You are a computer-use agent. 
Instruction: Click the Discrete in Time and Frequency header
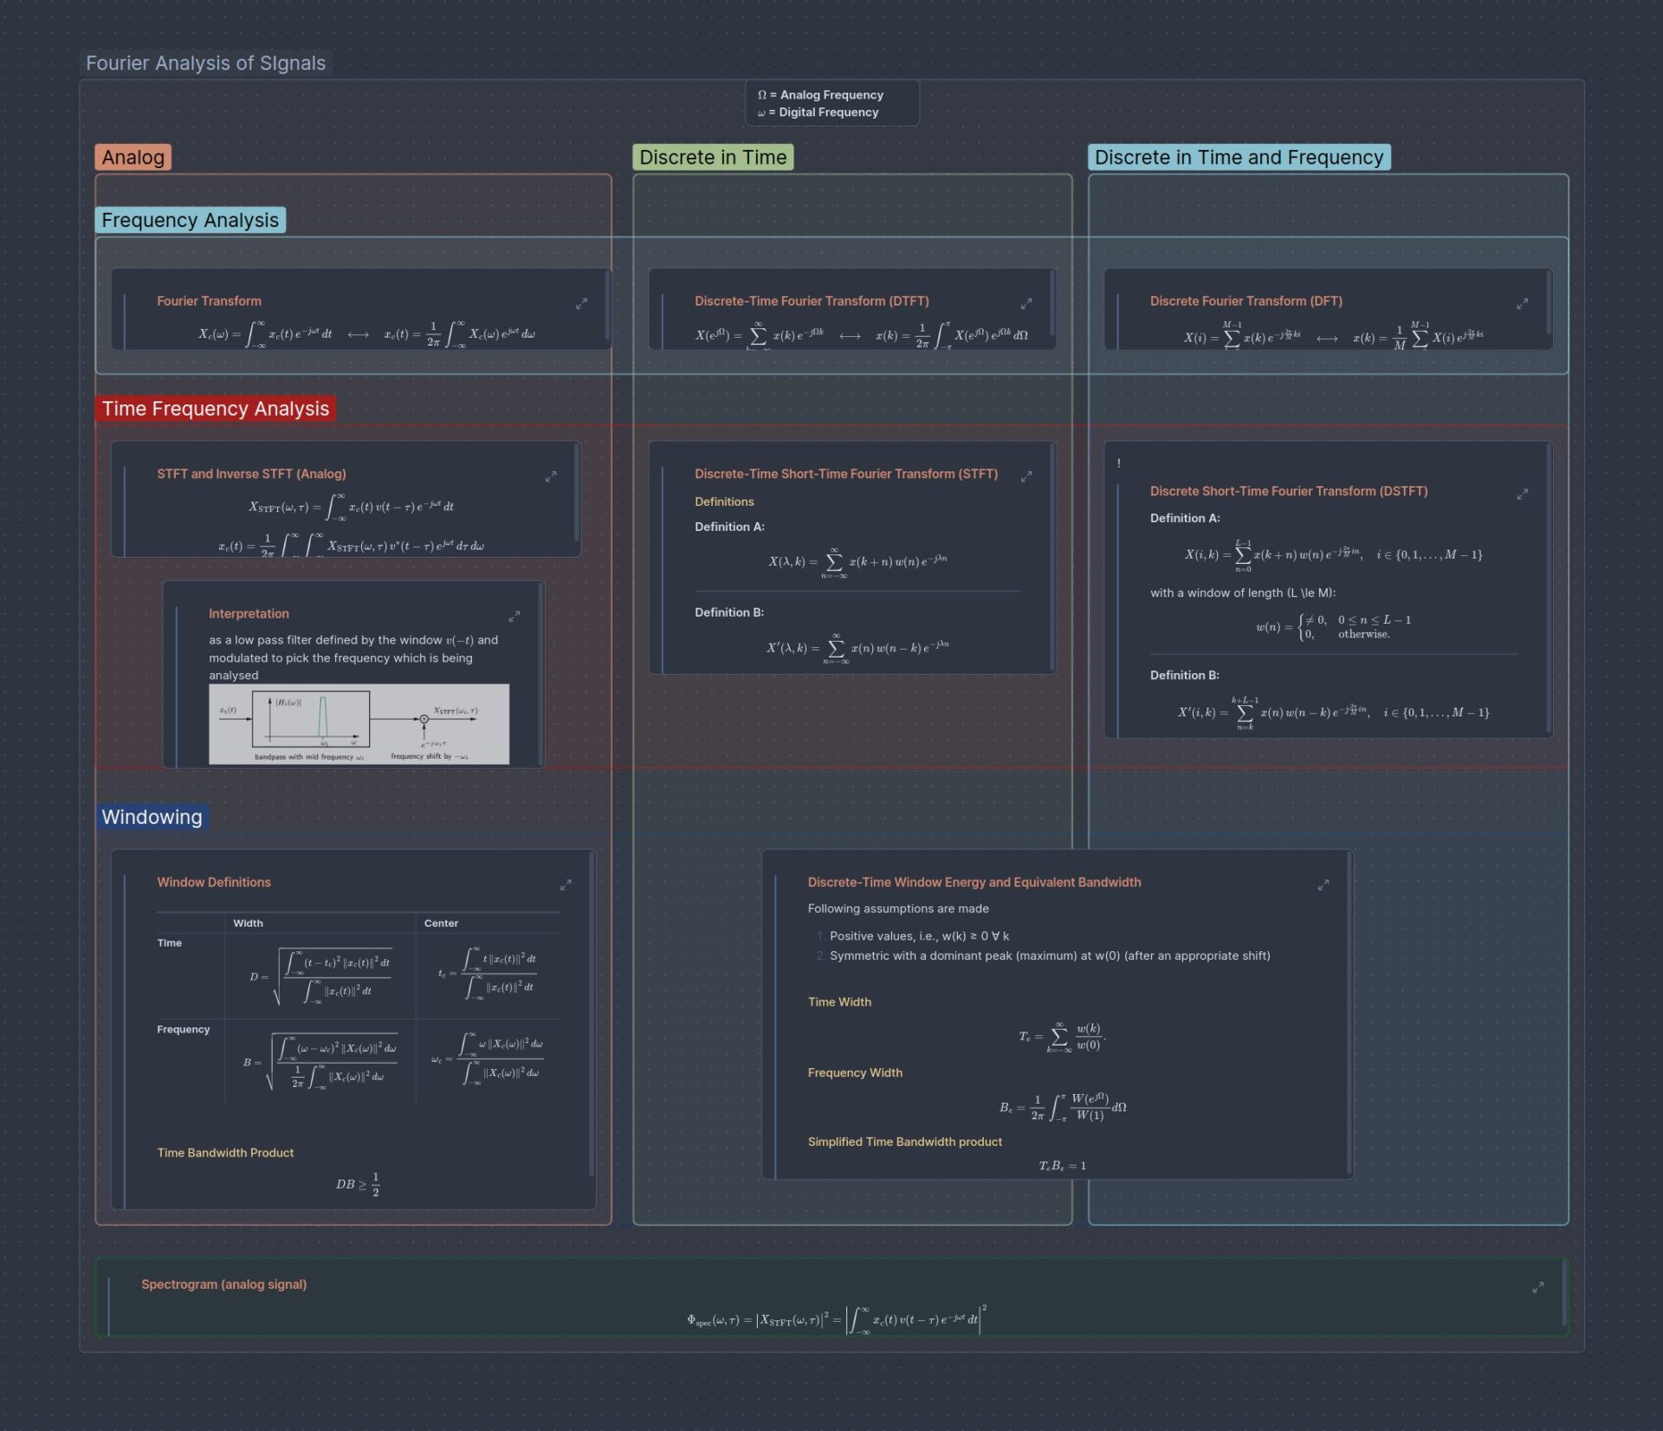1239,158
